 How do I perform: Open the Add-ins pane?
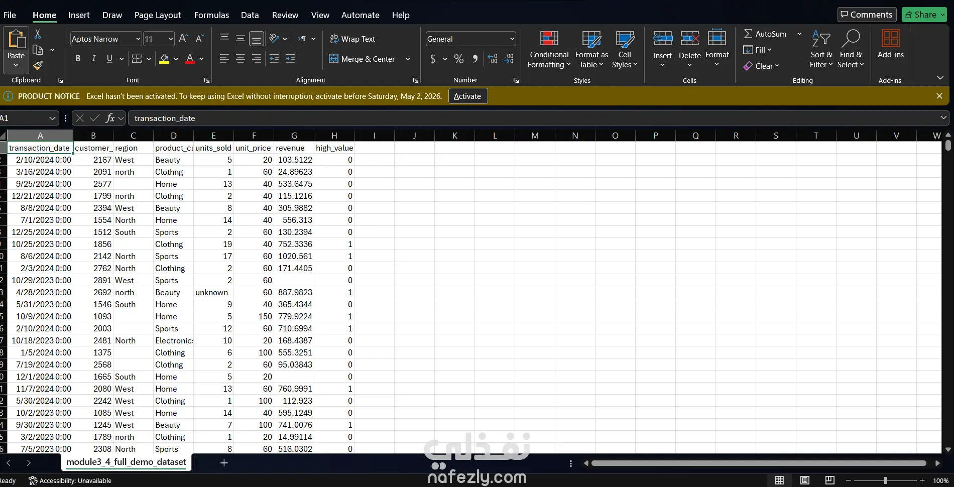[x=891, y=45]
